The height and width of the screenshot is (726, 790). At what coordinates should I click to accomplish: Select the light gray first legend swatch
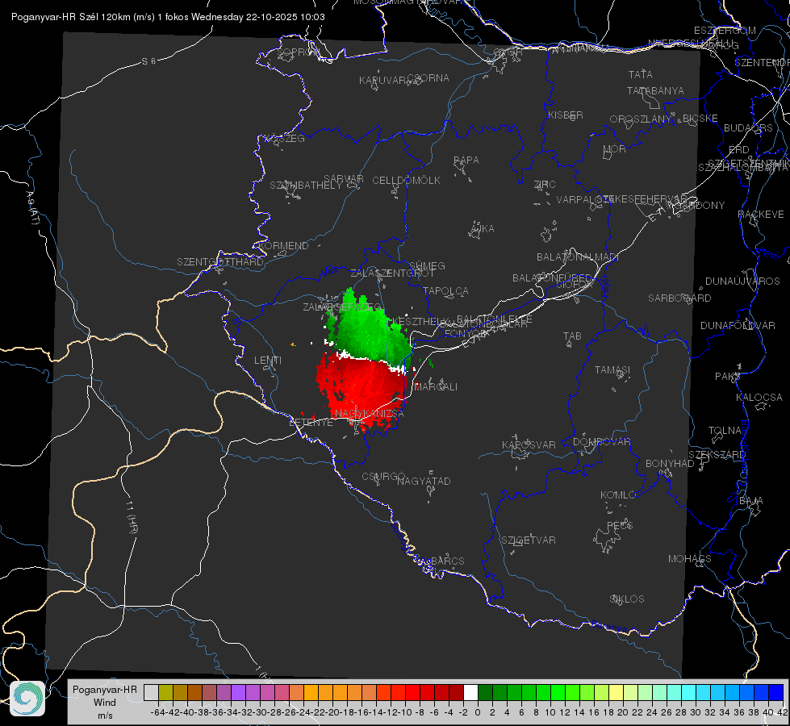click(x=151, y=692)
